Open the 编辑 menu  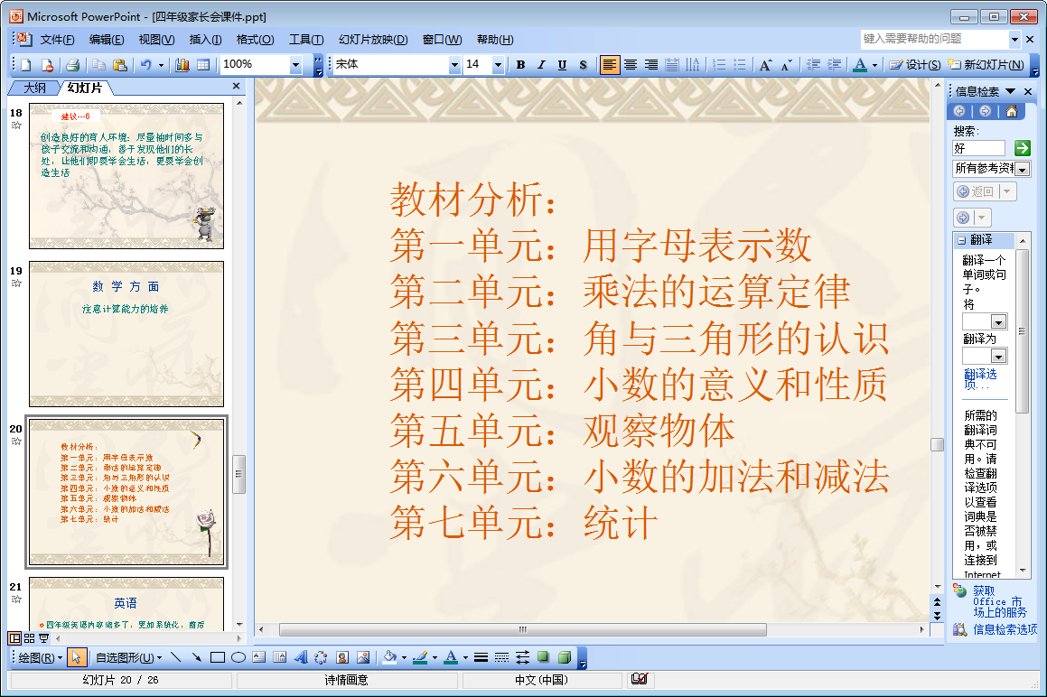[x=107, y=40]
